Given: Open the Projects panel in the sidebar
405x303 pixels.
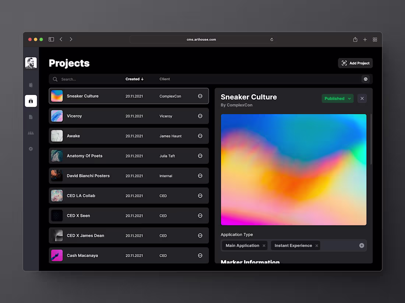Looking at the screenshot, I should click(x=31, y=101).
